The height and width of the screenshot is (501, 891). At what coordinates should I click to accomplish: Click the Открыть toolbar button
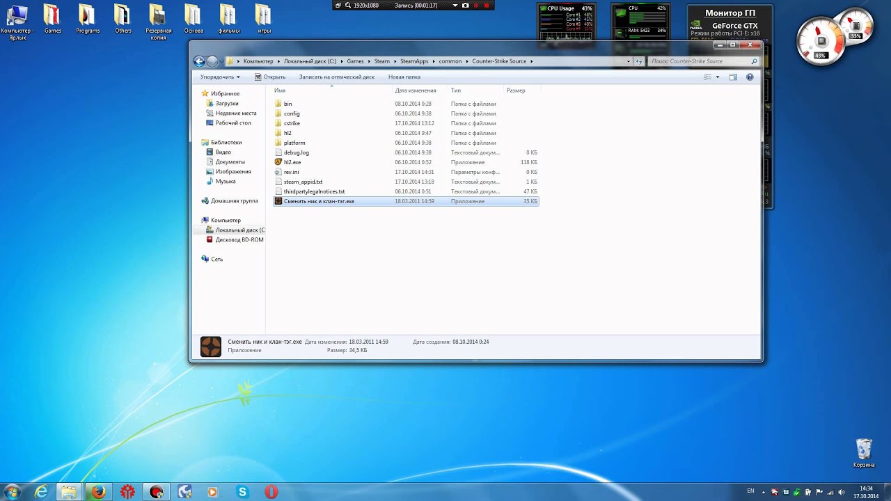click(x=270, y=77)
